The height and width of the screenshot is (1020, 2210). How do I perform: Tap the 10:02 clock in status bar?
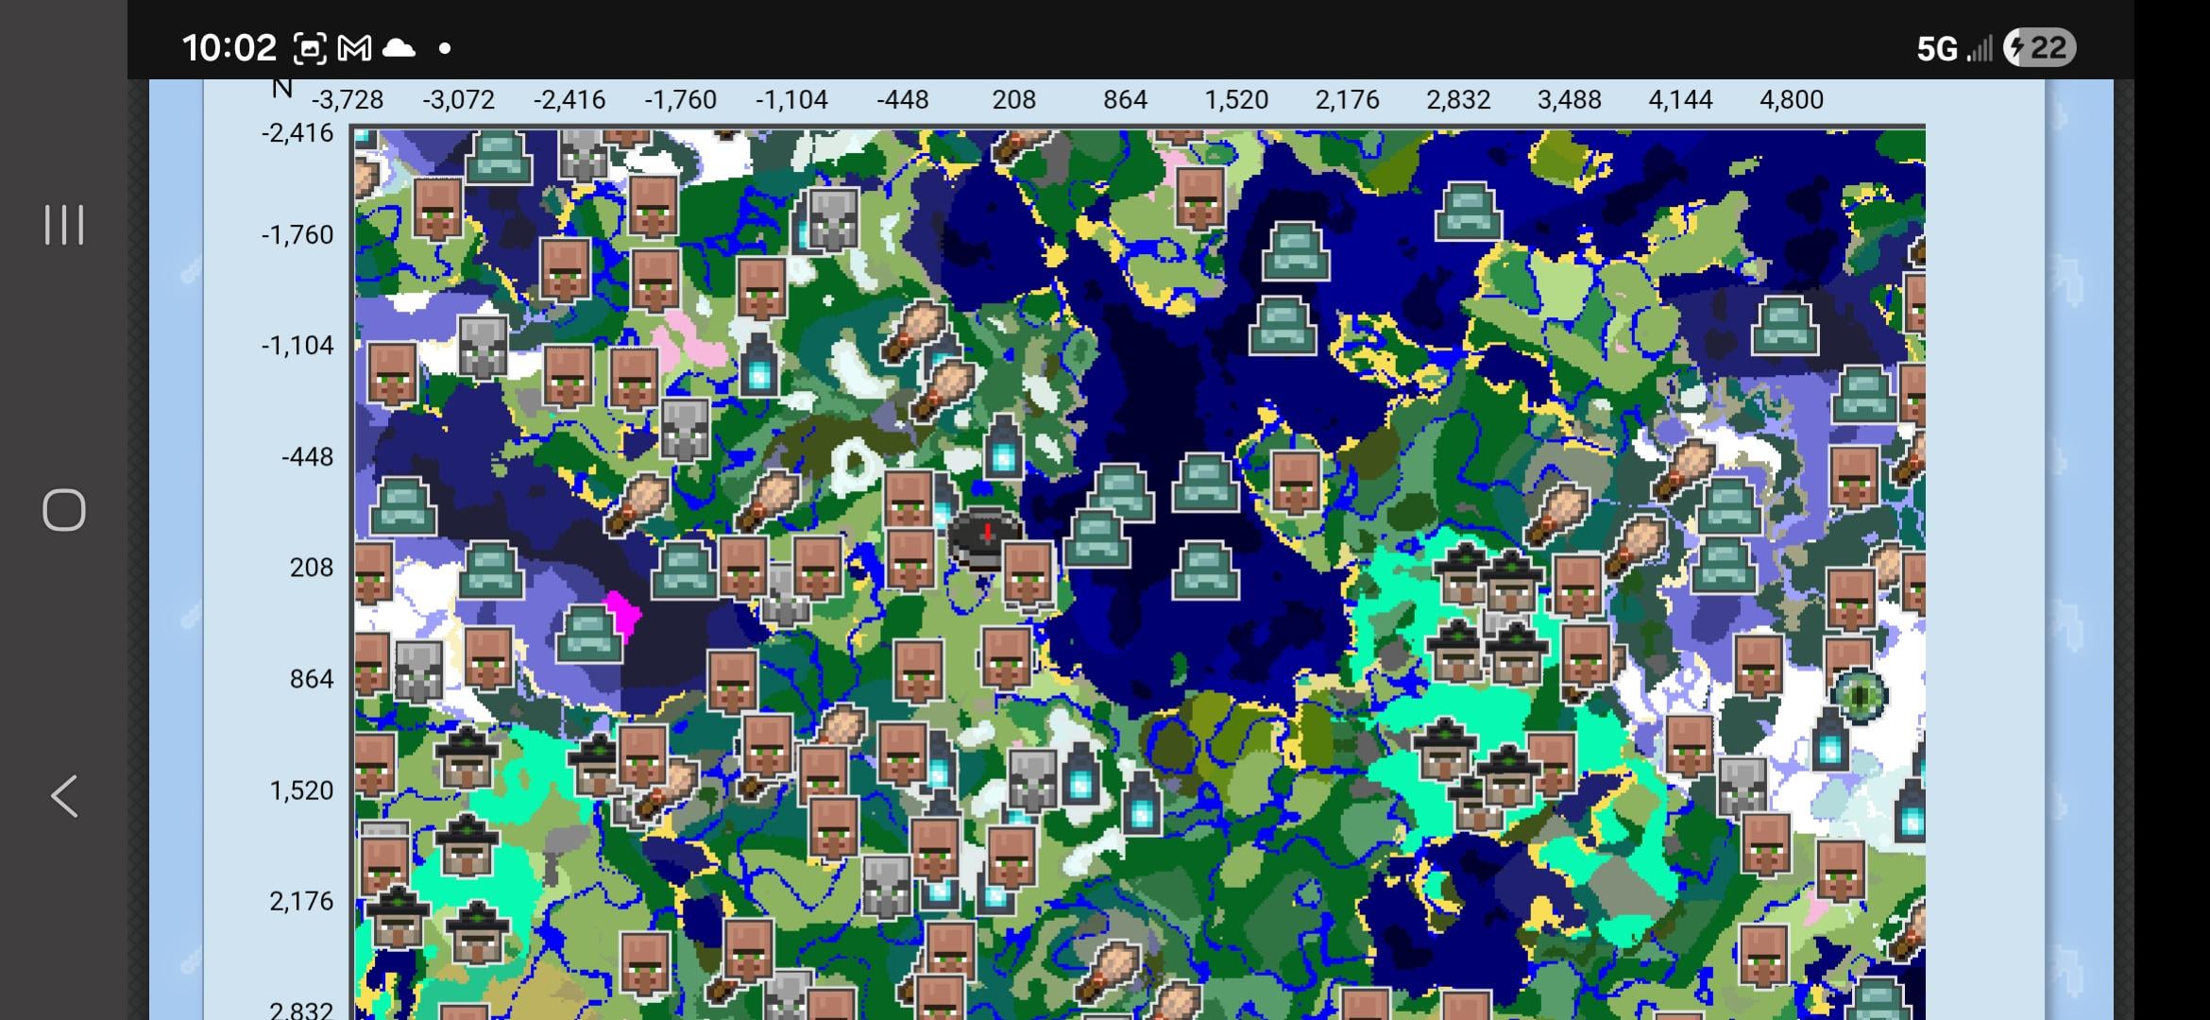(229, 48)
